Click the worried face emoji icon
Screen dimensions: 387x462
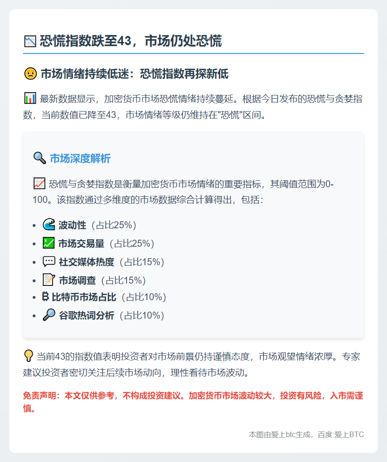pyautogui.click(x=30, y=74)
